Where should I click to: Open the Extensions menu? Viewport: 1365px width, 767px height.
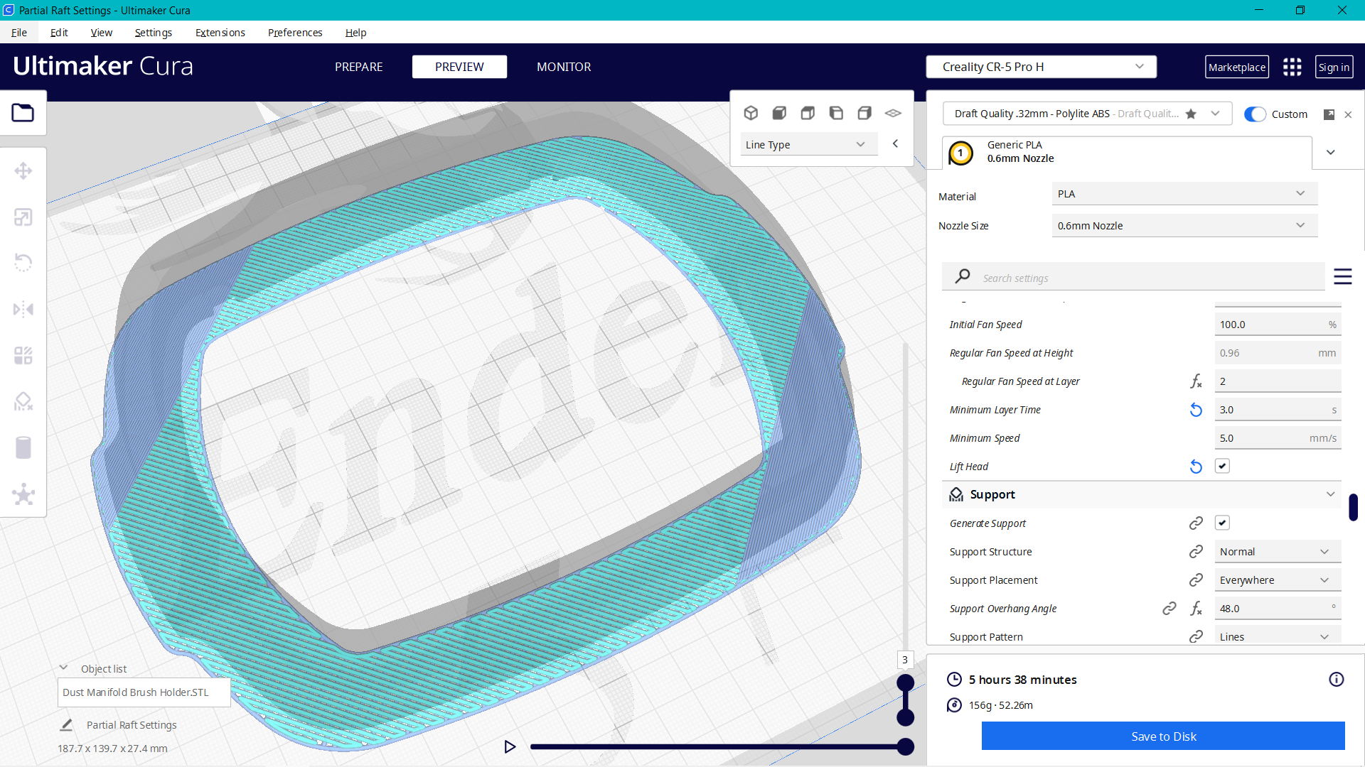click(x=220, y=33)
